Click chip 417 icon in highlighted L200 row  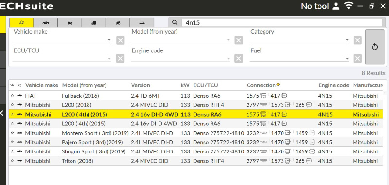[284, 115]
